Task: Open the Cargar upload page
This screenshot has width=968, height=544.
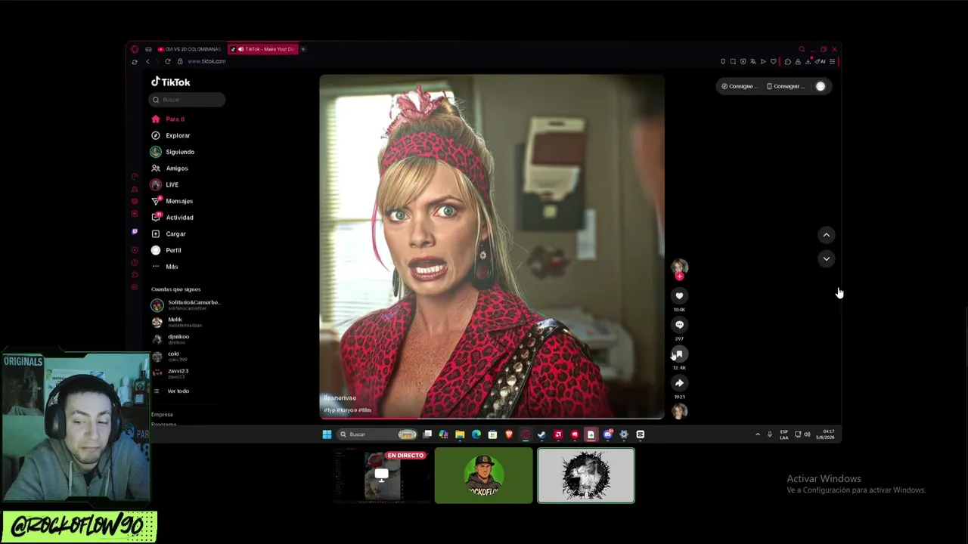Action: coord(168,234)
